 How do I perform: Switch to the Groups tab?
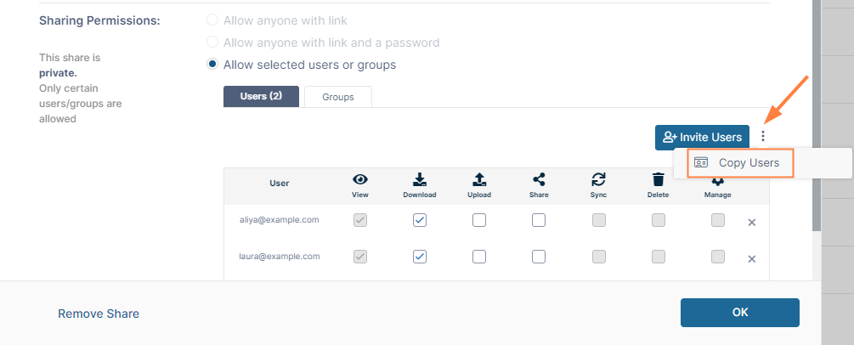pyautogui.click(x=337, y=97)
